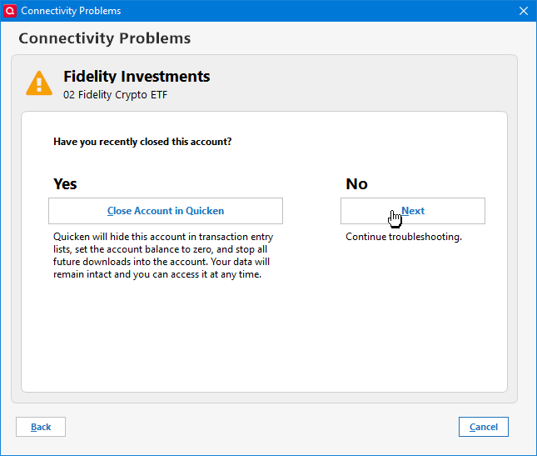Screen dimensions: 537x456
Task: Click the 'Have you recently closed this account?' question
Action: (x=142, y=142)
